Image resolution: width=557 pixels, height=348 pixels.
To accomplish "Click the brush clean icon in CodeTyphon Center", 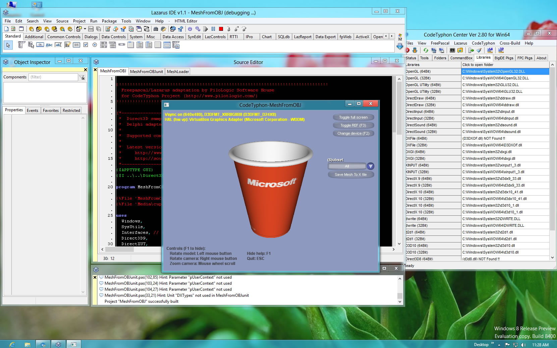I will click(x=479, y=50).
